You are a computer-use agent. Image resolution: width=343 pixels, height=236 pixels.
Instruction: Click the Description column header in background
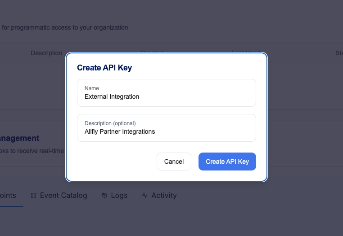(x=46, y=53)
